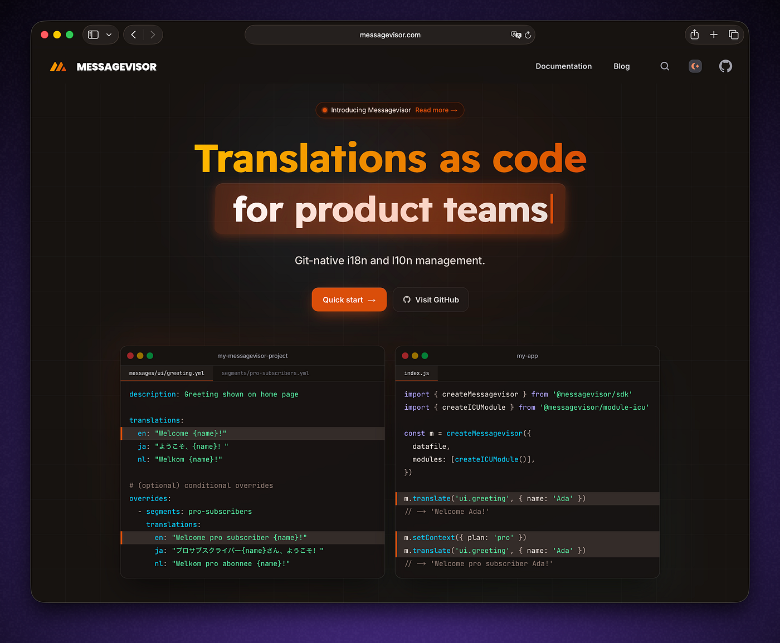This screenshot has height=643, width=780.
Task: Toggle dark mode theme switch
Action: pos(695,66)
